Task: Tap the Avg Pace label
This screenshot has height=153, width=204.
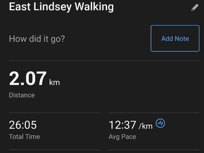Action: tap(122, 137)
